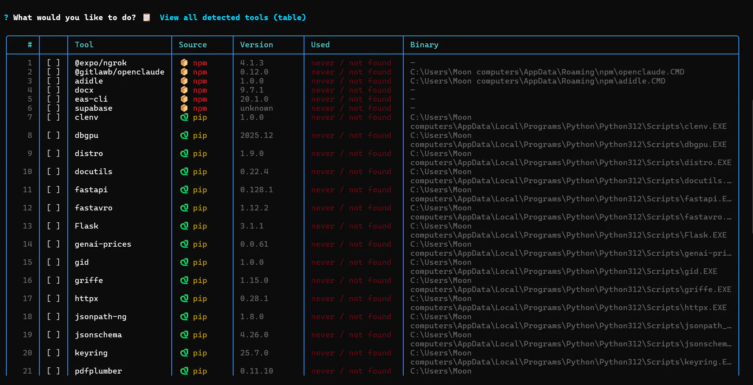Click tool name 'jsonpath-ng'

tap(100, 316)
